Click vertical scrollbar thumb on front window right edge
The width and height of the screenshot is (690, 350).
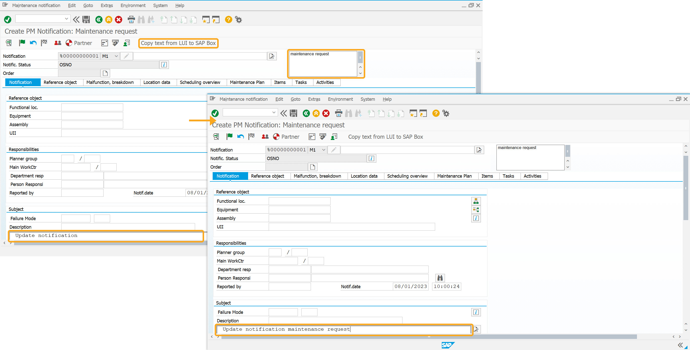pyautogui.click(x=685, y=187)
